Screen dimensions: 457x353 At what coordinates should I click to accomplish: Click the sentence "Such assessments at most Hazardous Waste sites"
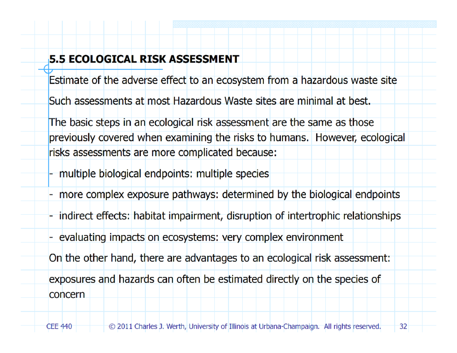210,102
